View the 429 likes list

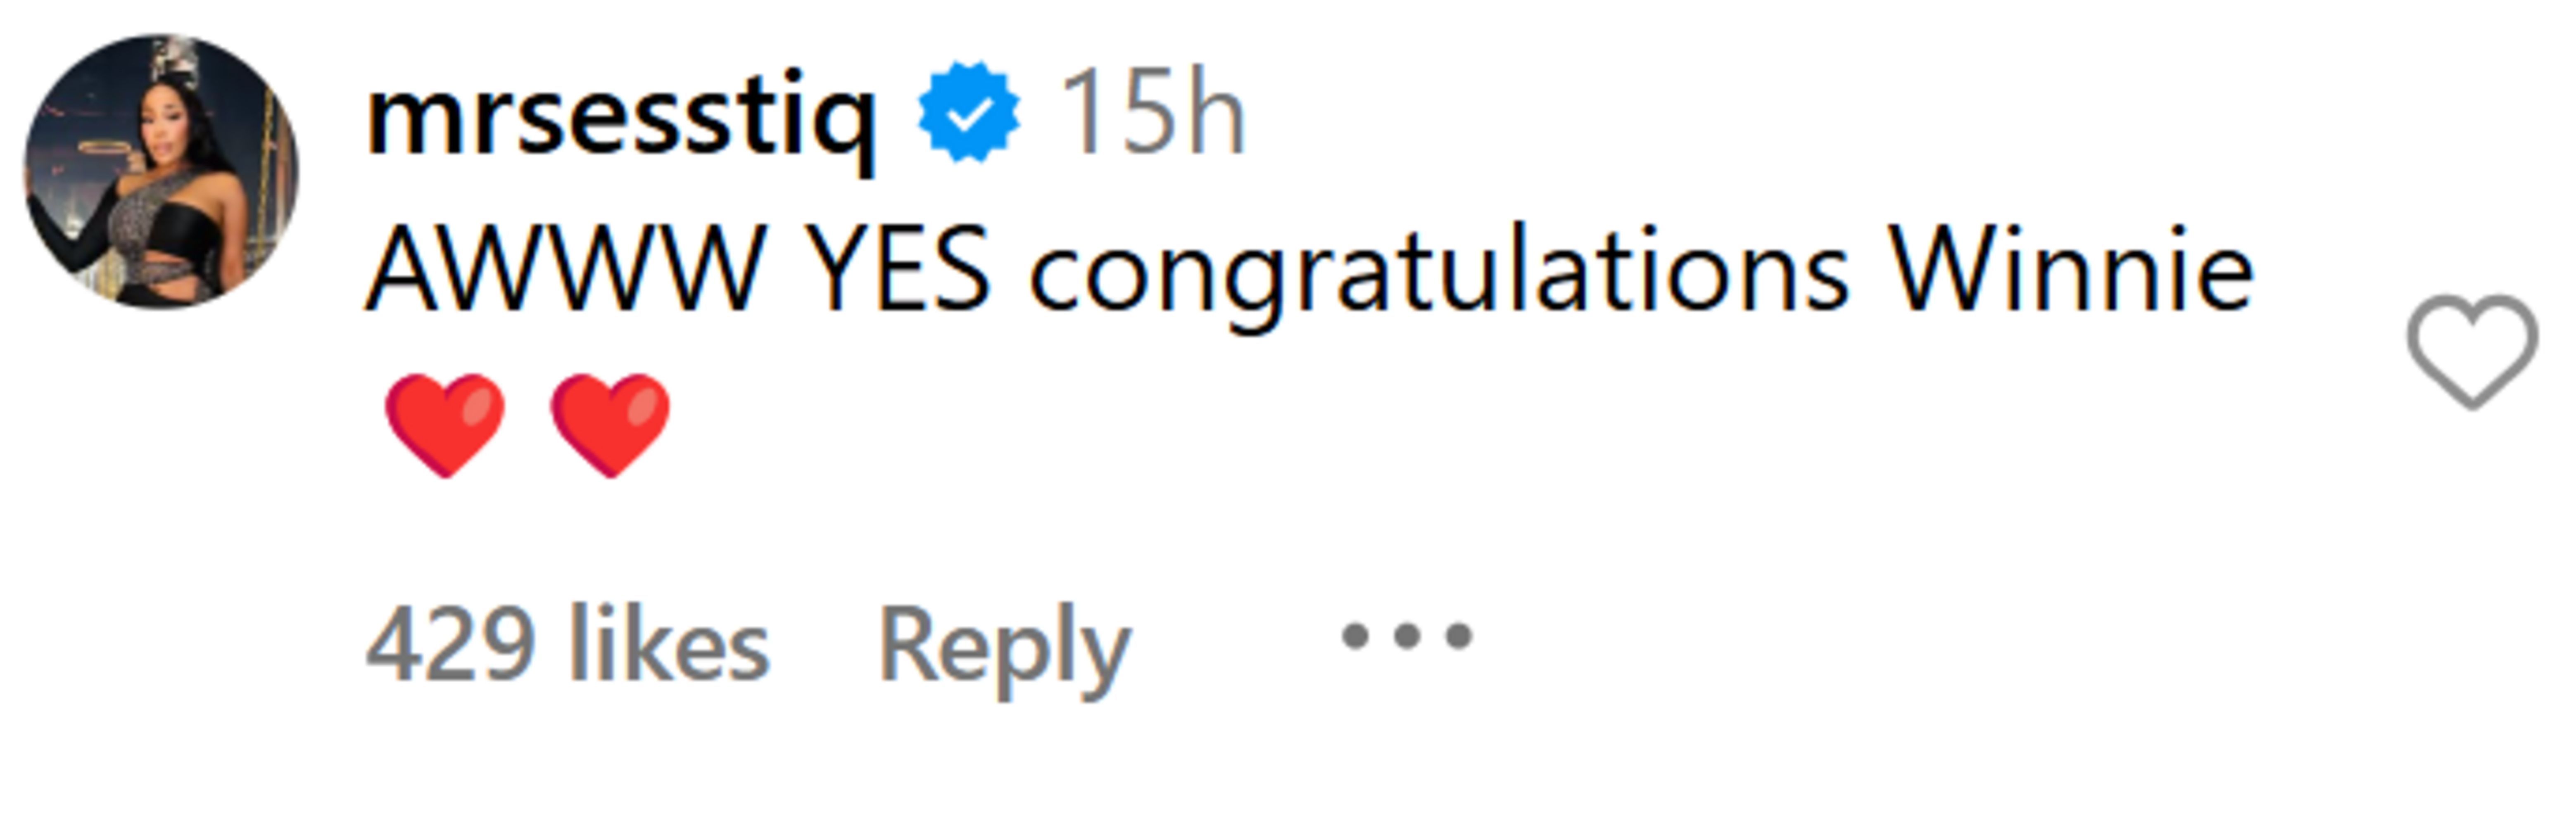tap(567, 646)
